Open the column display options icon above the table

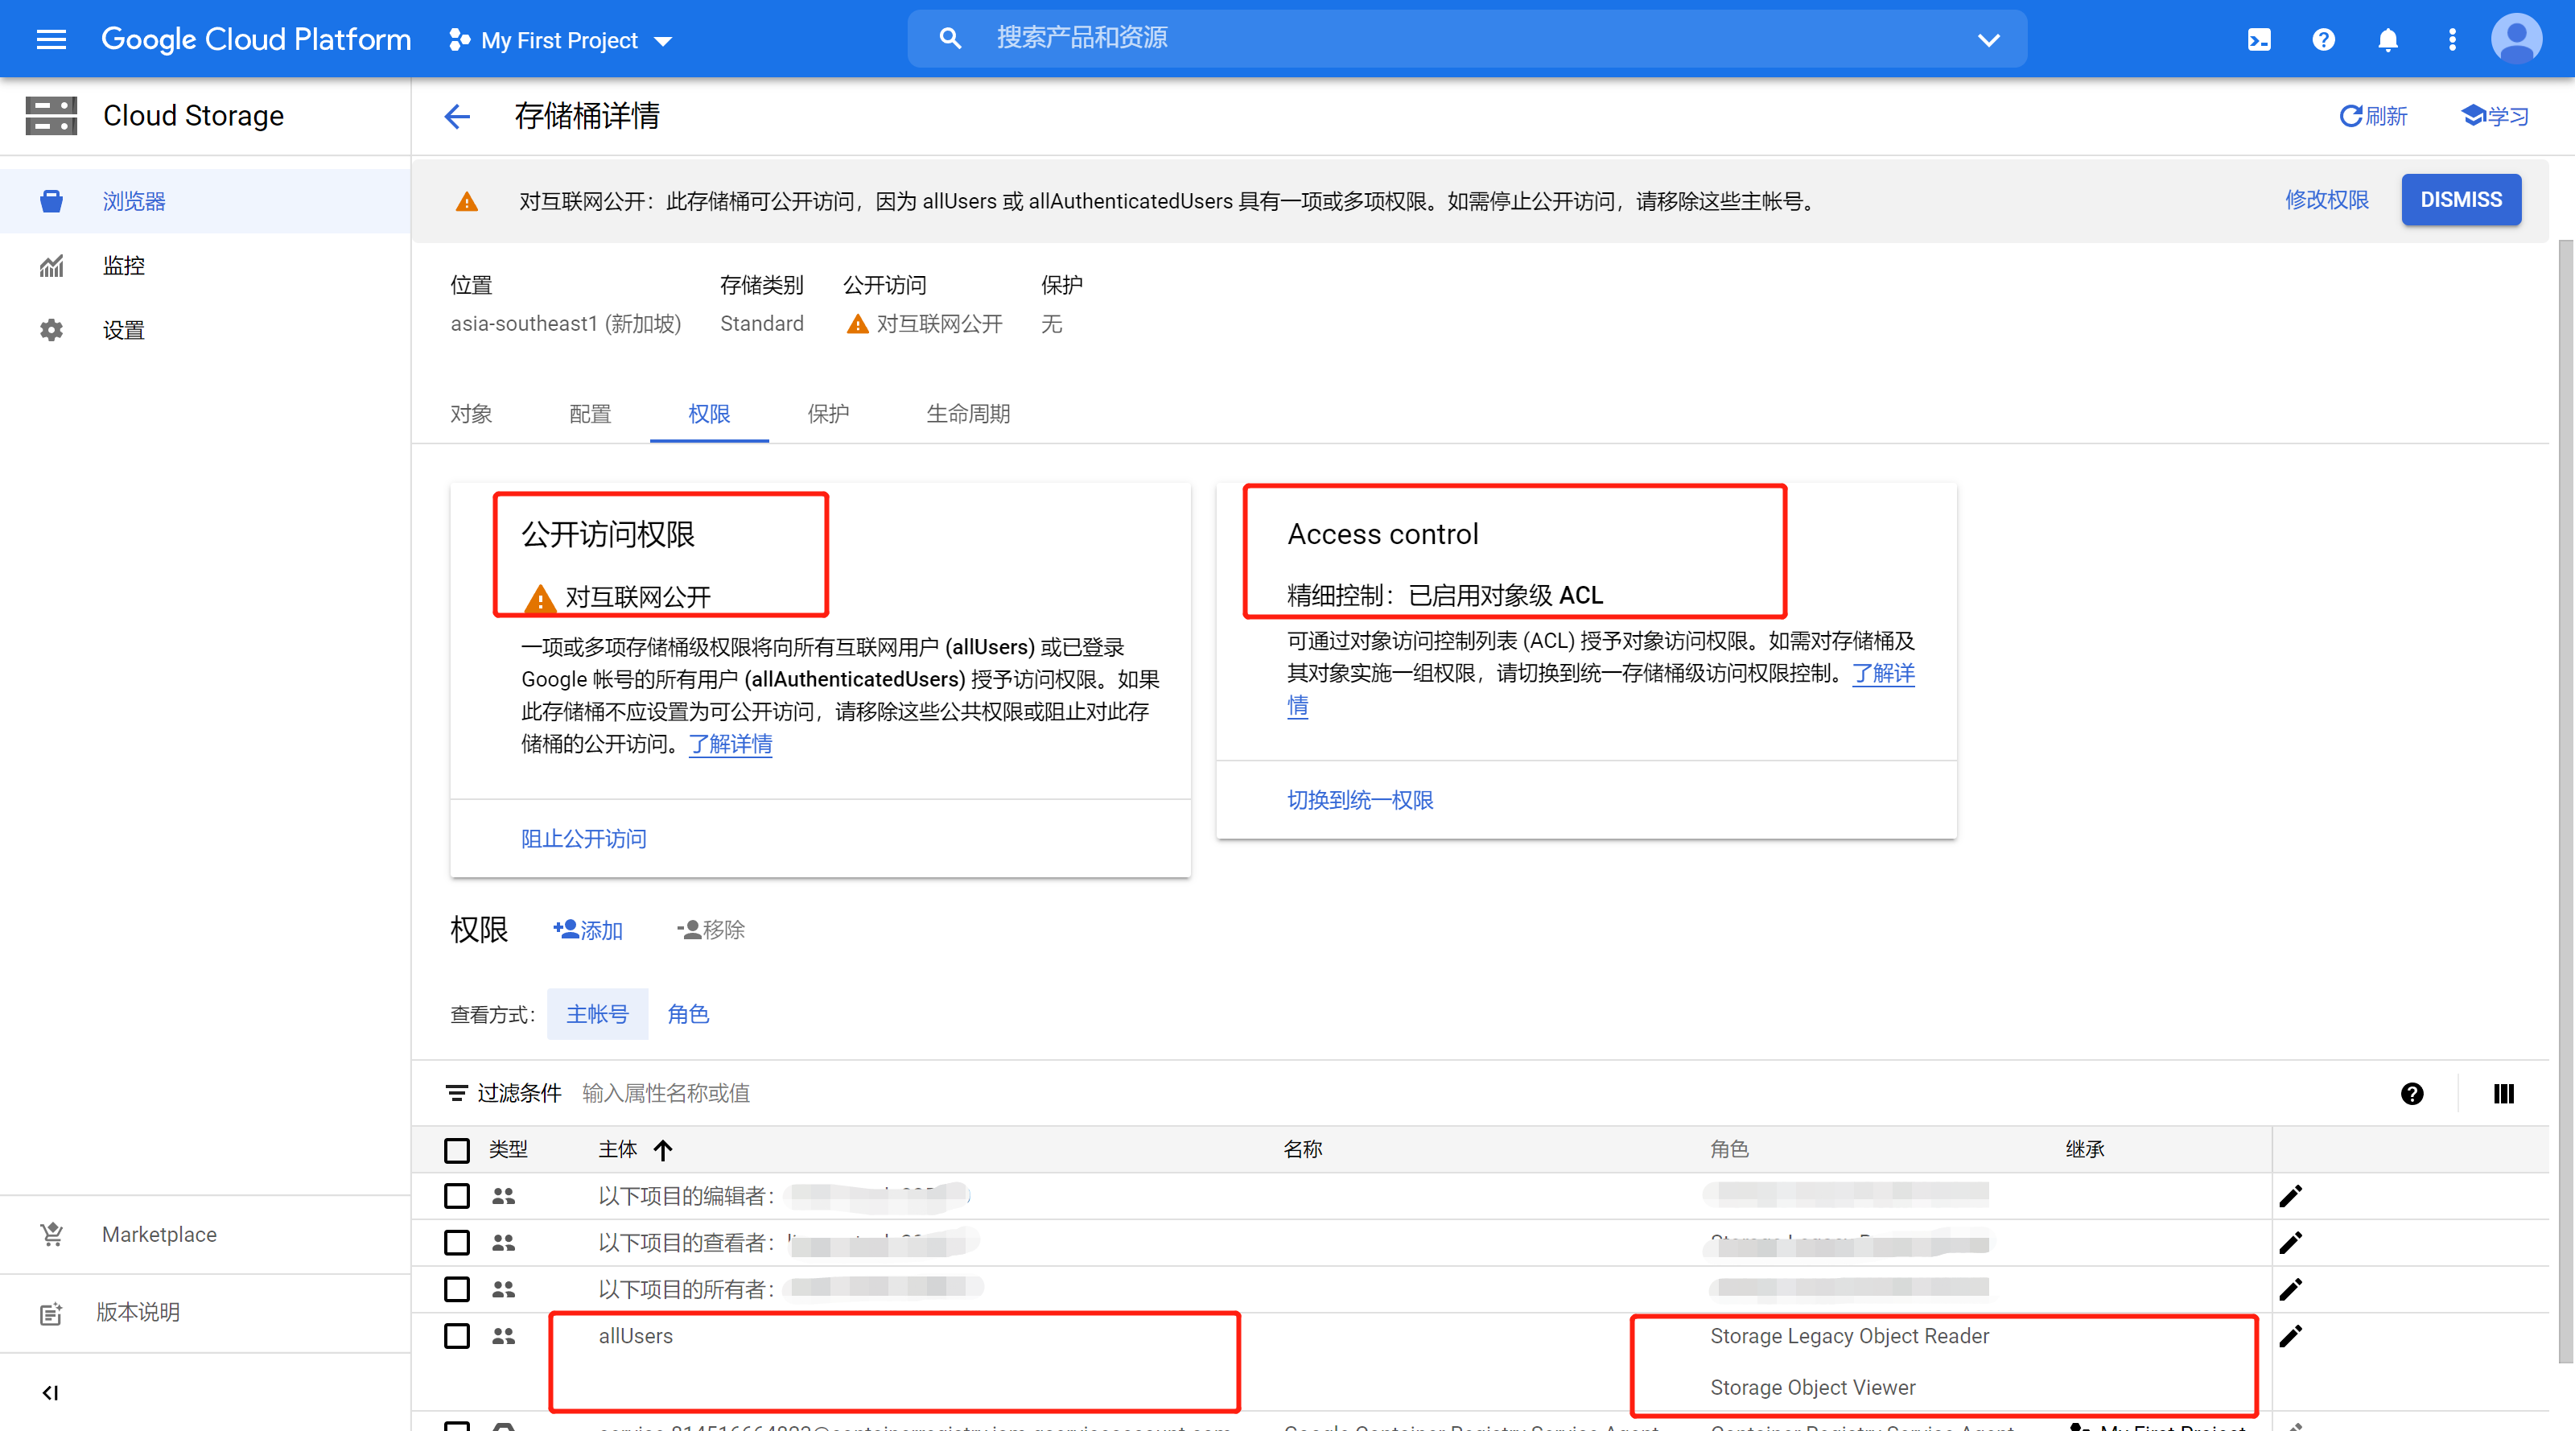2503,1093
